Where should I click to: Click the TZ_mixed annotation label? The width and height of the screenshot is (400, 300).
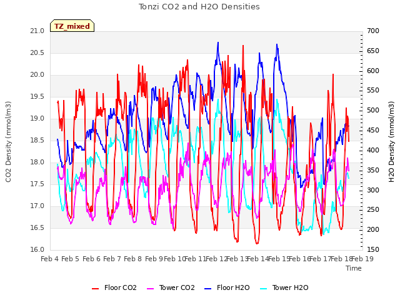click(72, 26)
